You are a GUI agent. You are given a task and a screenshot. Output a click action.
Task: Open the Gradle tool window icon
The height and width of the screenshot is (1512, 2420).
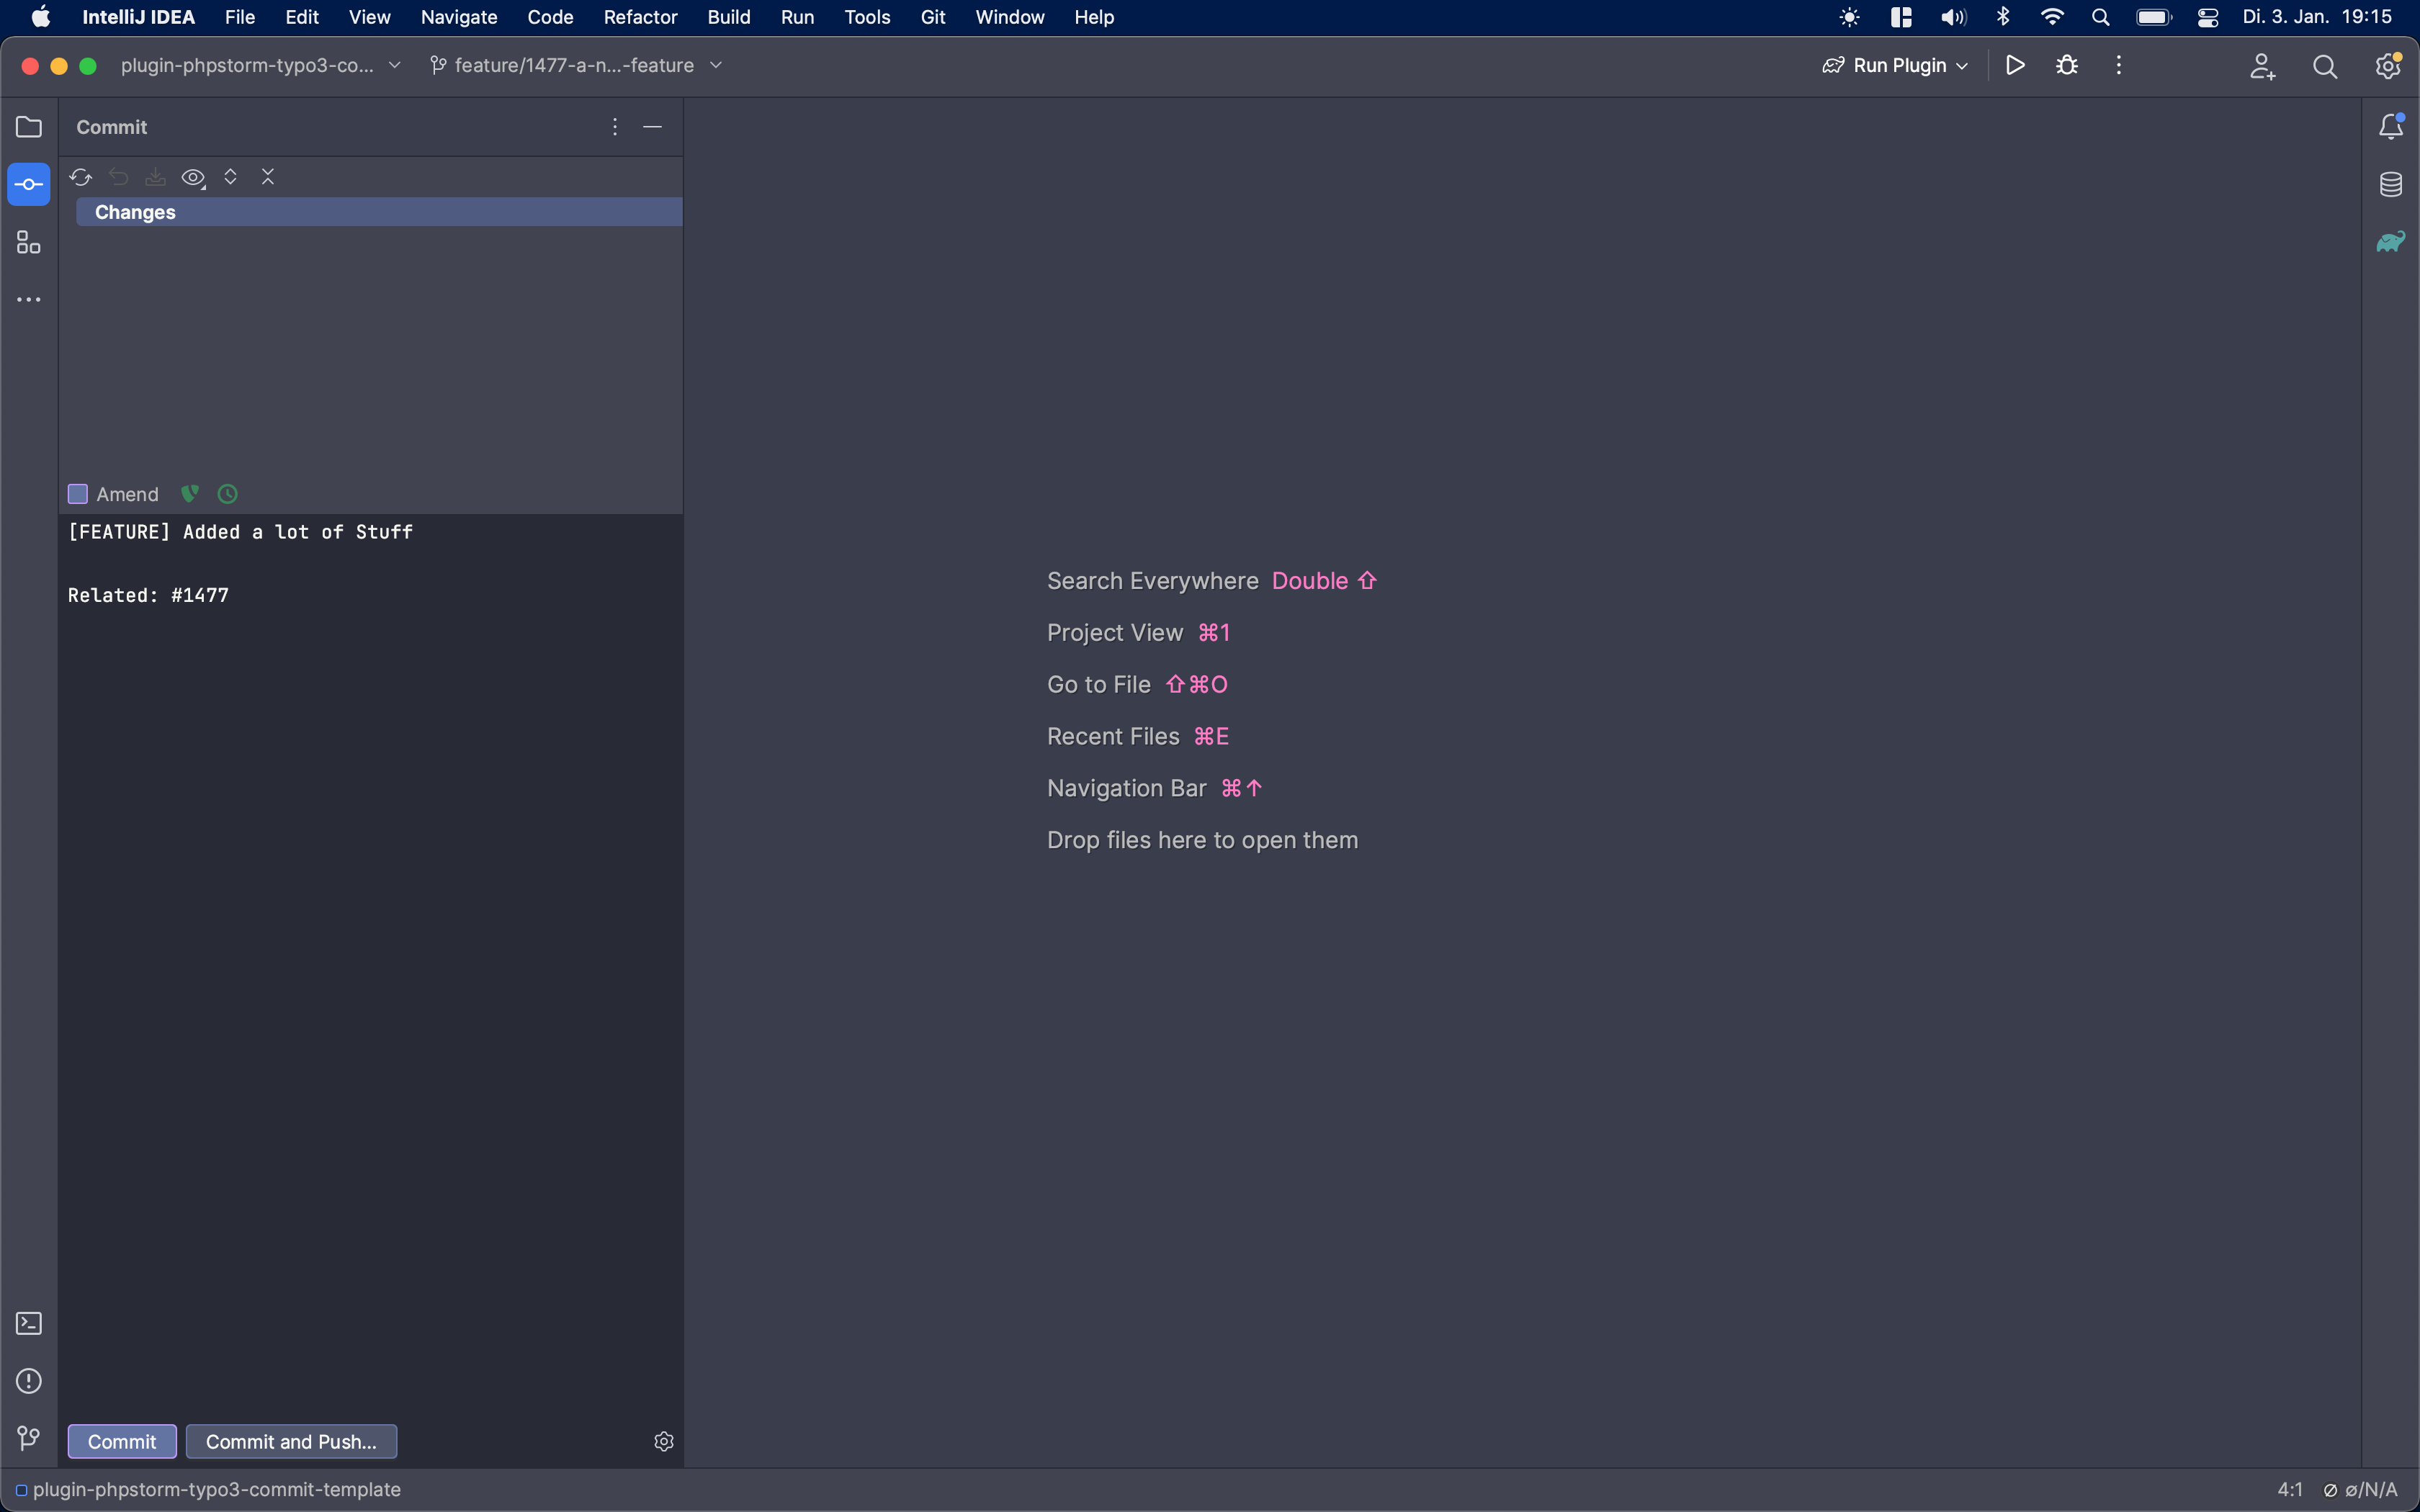point(2390,242)
